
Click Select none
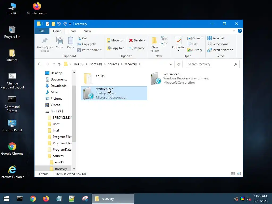click(218, 44)
